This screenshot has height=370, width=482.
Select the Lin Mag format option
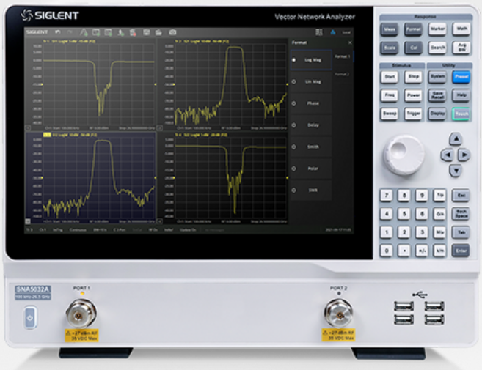[311, 81]
